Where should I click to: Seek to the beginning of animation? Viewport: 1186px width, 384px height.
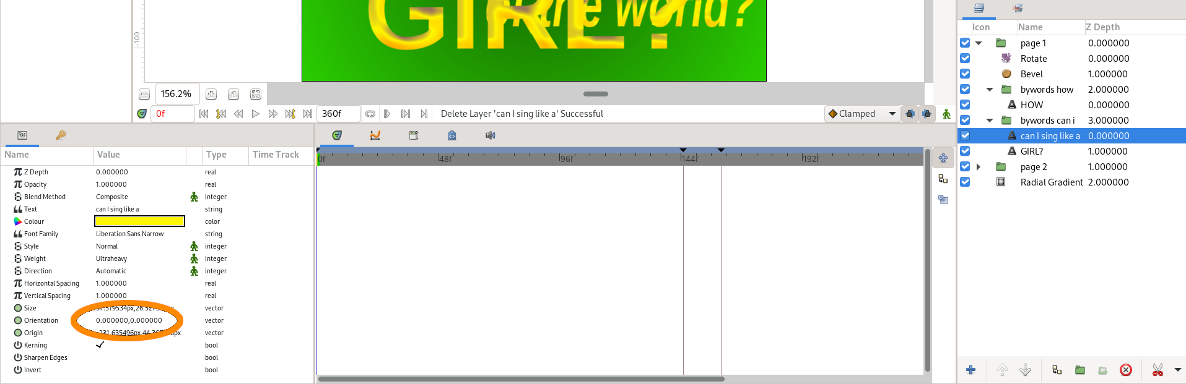pyautogui.click(x=204, y=114)
